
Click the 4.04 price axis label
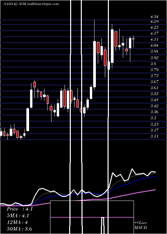point(154,45)
